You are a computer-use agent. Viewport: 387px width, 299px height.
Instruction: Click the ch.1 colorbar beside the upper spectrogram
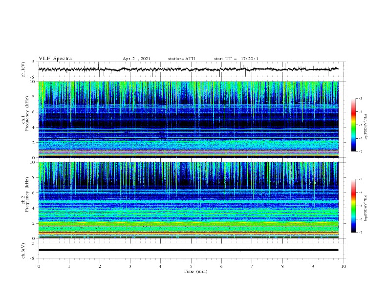[x=353, y=125]
